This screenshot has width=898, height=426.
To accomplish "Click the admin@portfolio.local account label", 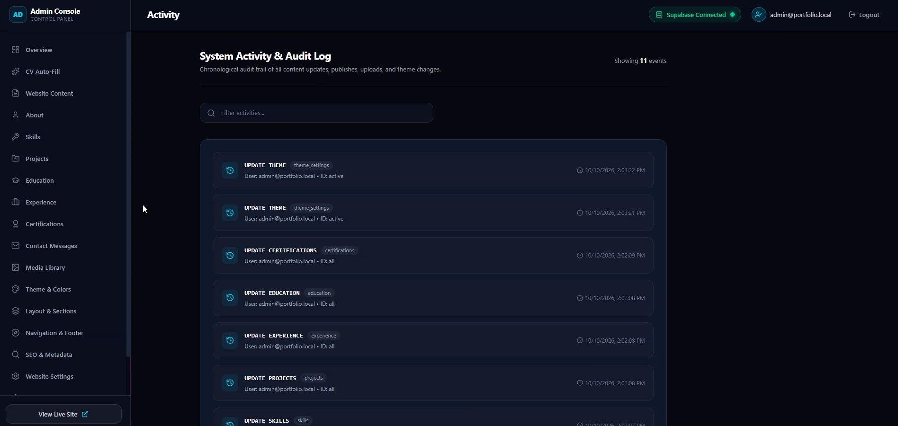I will pos(800,15).
